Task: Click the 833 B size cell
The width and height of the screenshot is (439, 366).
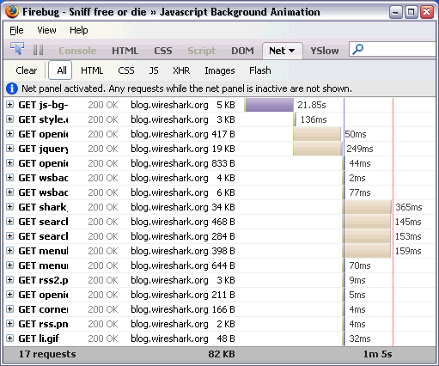Action: [x=223, y=163]
